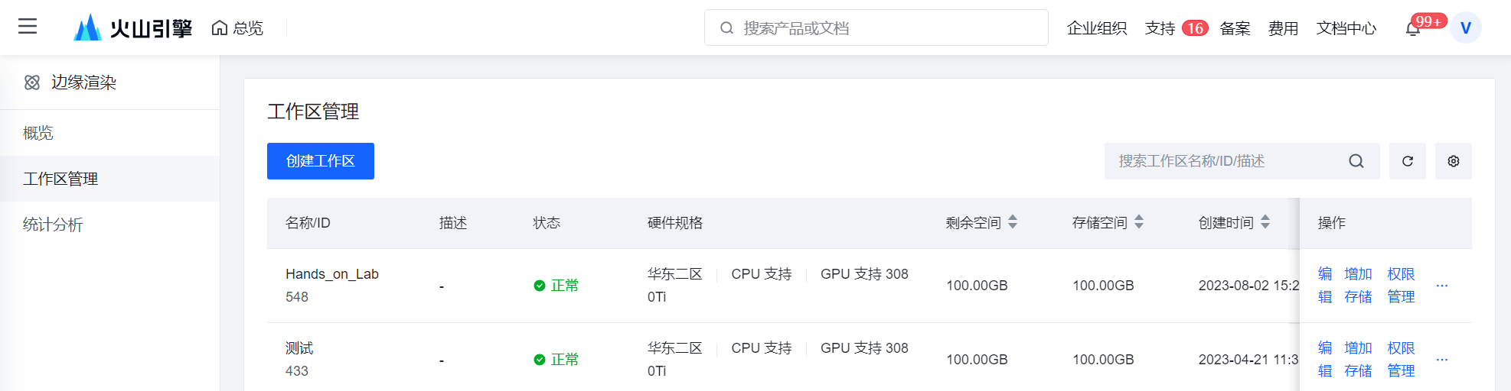This screenshot has width=1511, height=391.
Task: Open table column settings gear
Action: tap(1453, 161)
